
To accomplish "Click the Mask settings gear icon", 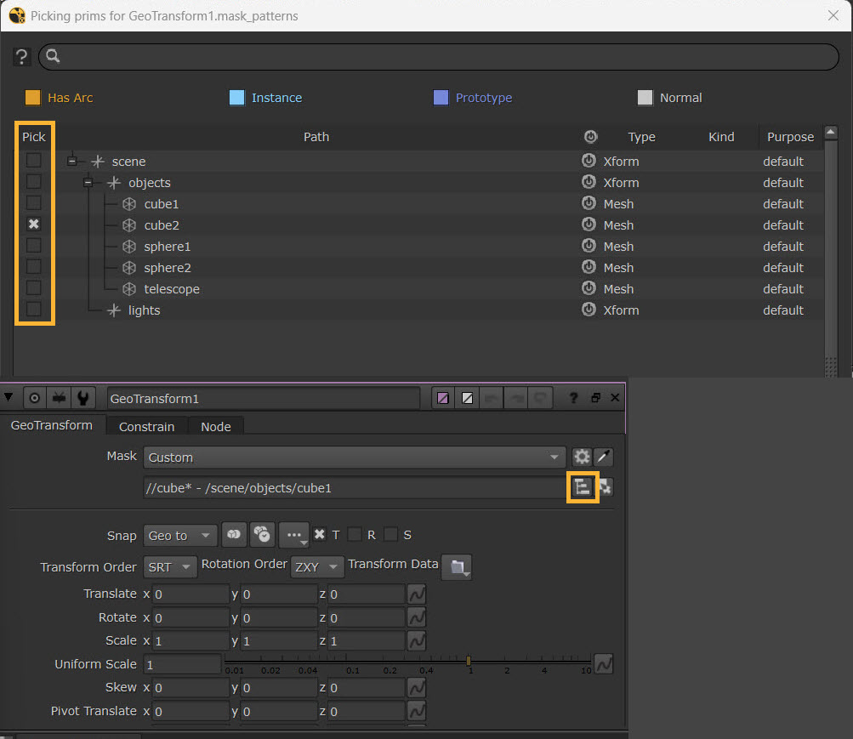I will tap(582, 458).
